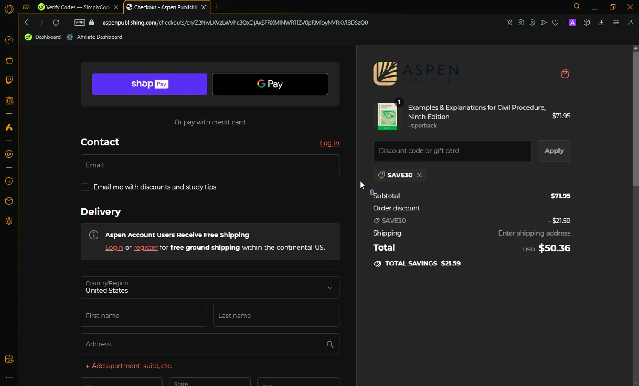Click the 'Log in' link beside Contact
This screenshot has width=639, height=386.
329,143
